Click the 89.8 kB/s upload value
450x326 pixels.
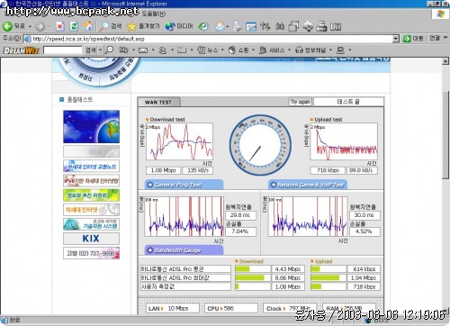pyautogui.click(x=362, y=170)
